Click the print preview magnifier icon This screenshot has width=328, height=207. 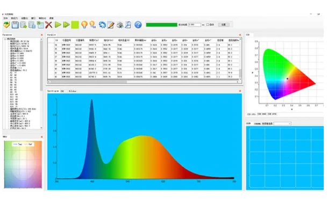128,25
